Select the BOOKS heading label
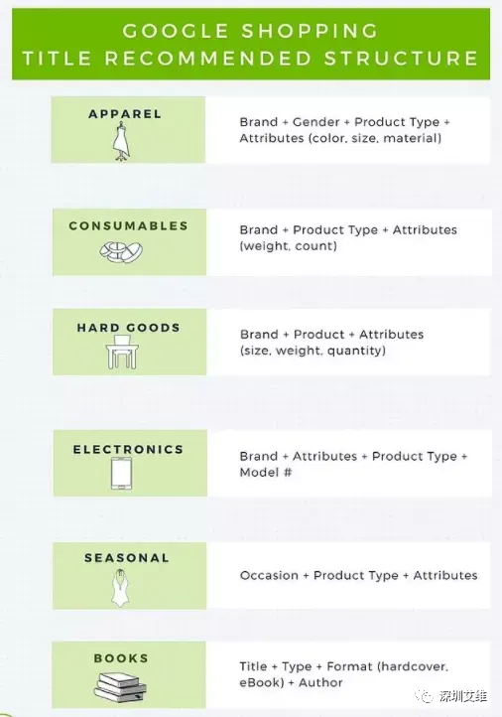 [121, 658]
